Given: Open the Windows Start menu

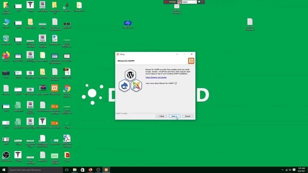Looking at the screenshot, I should (x=4, y=170).
